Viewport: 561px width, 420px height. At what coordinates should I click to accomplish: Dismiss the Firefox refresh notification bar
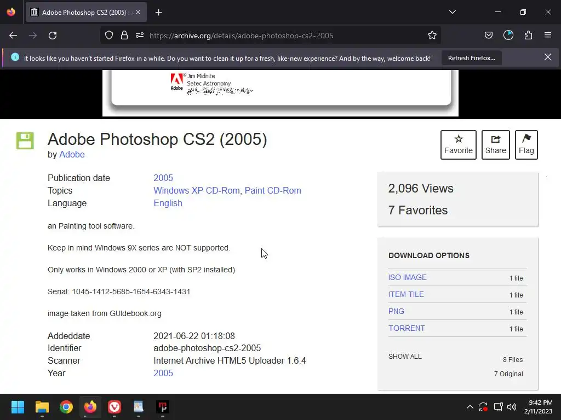point(548,57)
